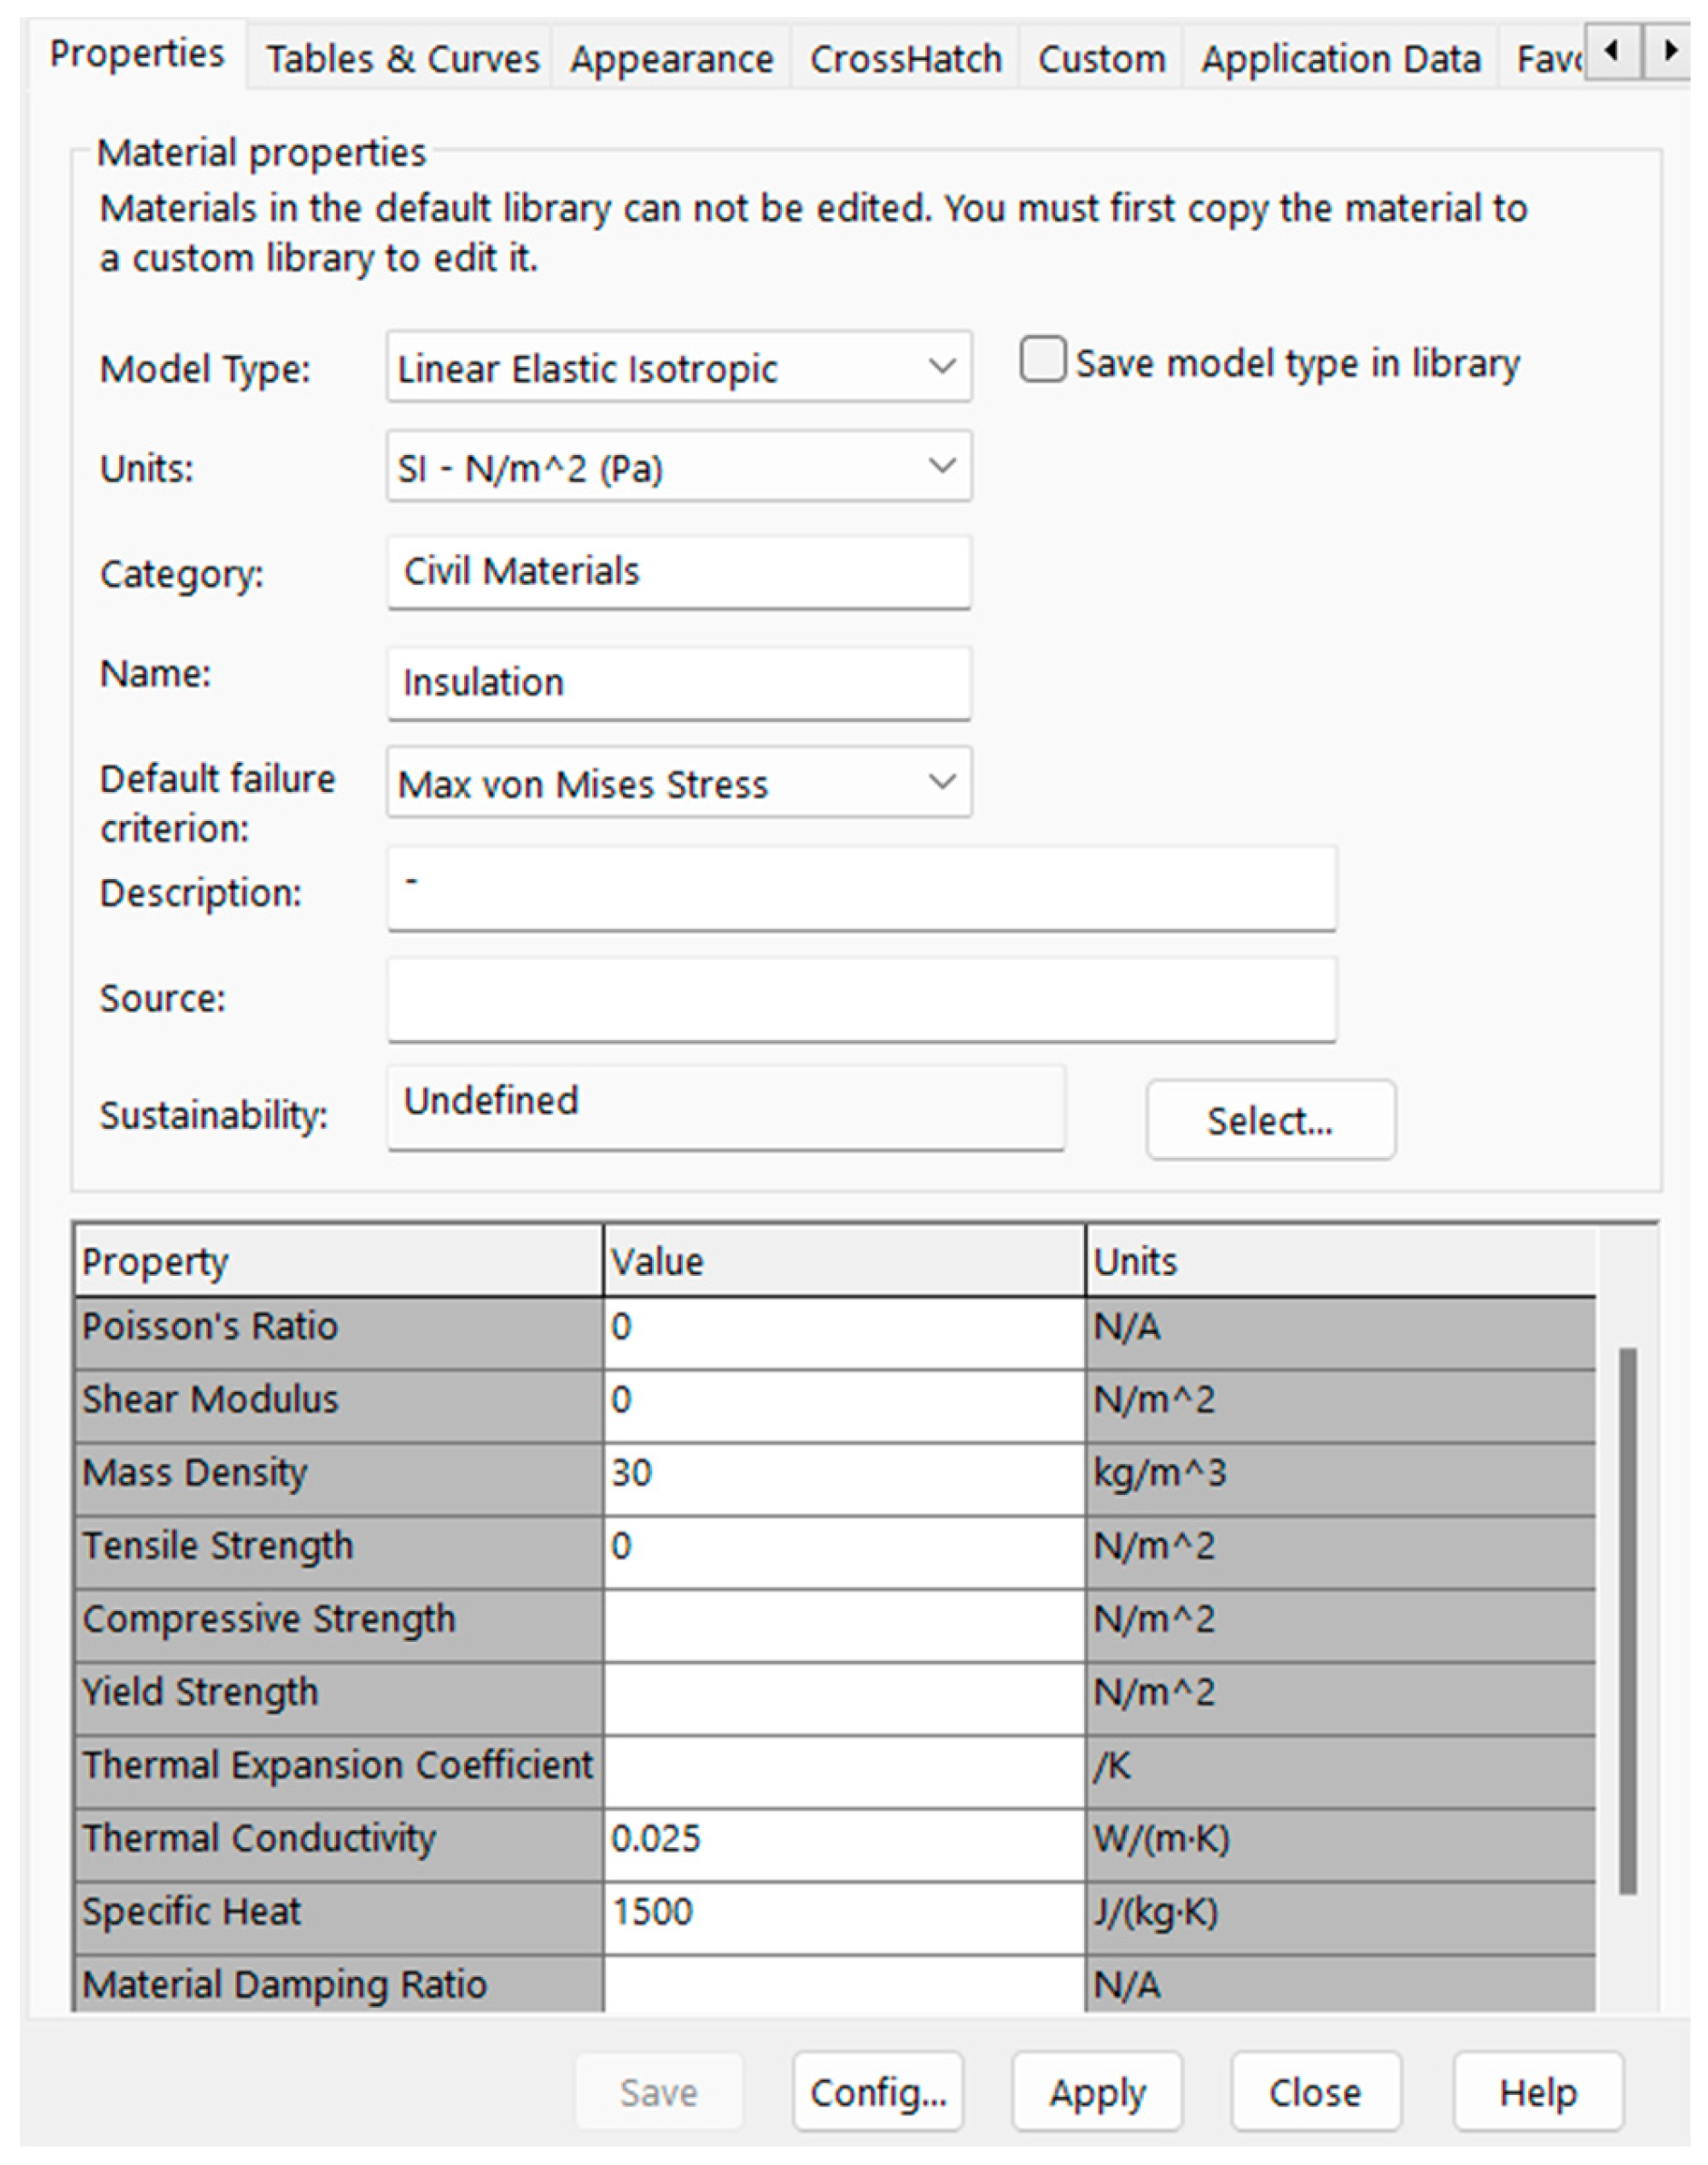The height and width of the screenshot is (2165, 1708).
Task: Open Help for material properties
Action: click(x=1538, y=2092)
